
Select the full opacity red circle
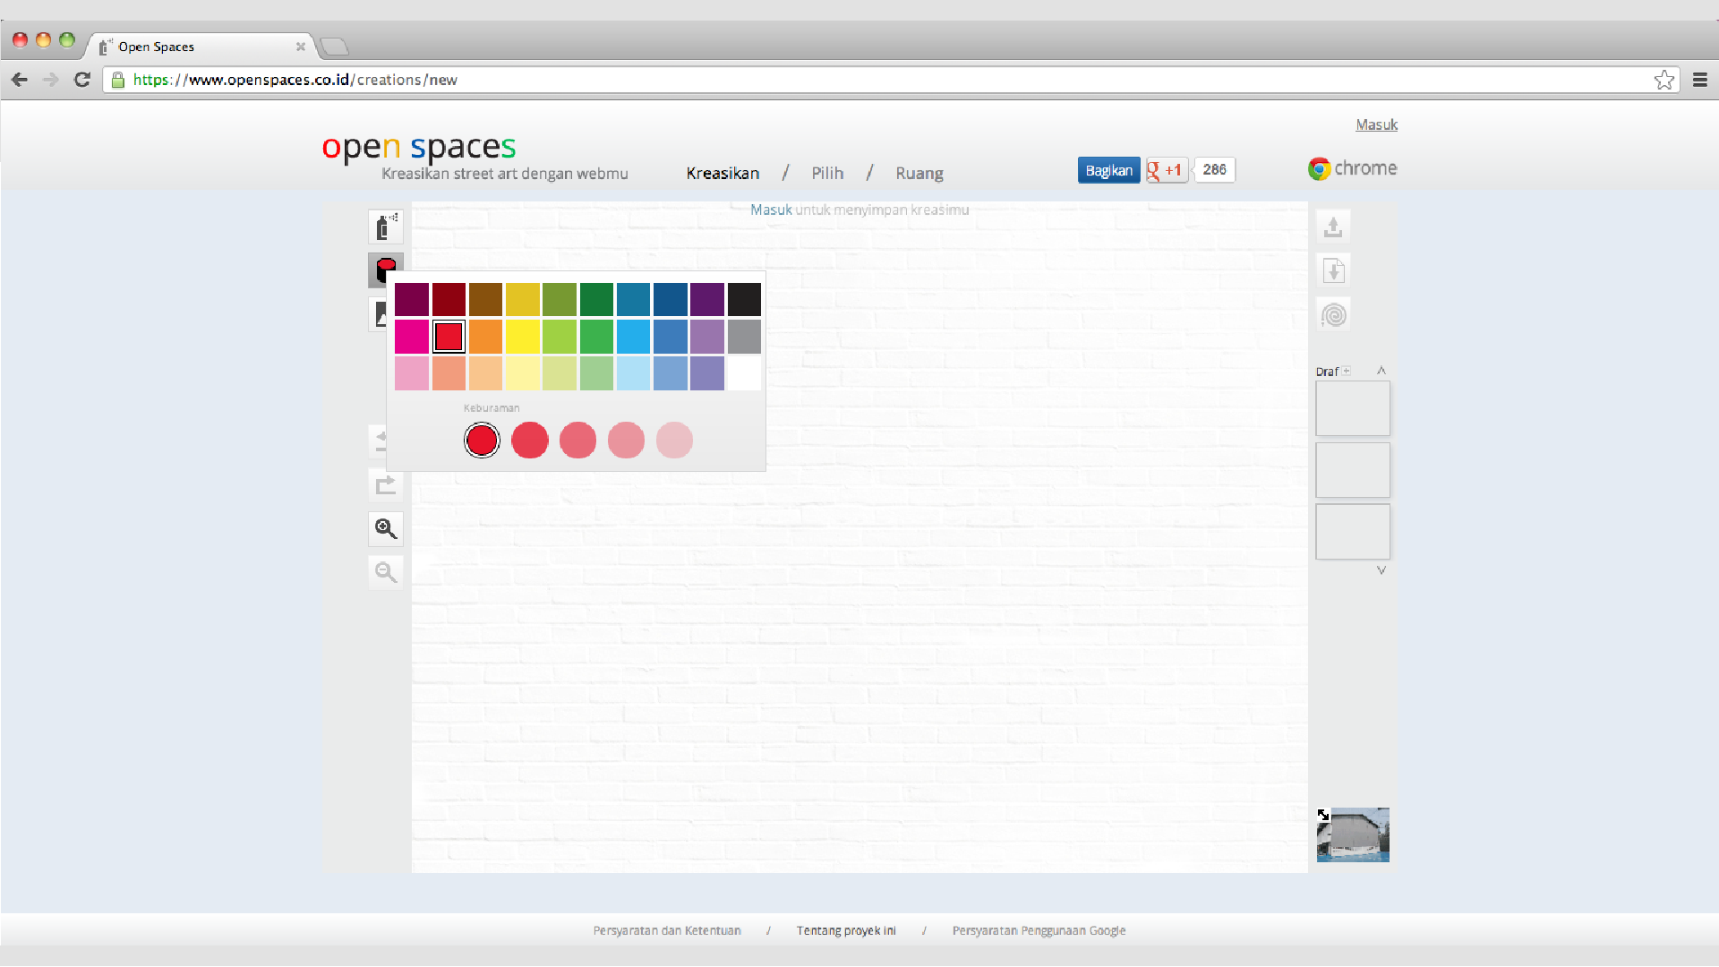tap(482, 441)
